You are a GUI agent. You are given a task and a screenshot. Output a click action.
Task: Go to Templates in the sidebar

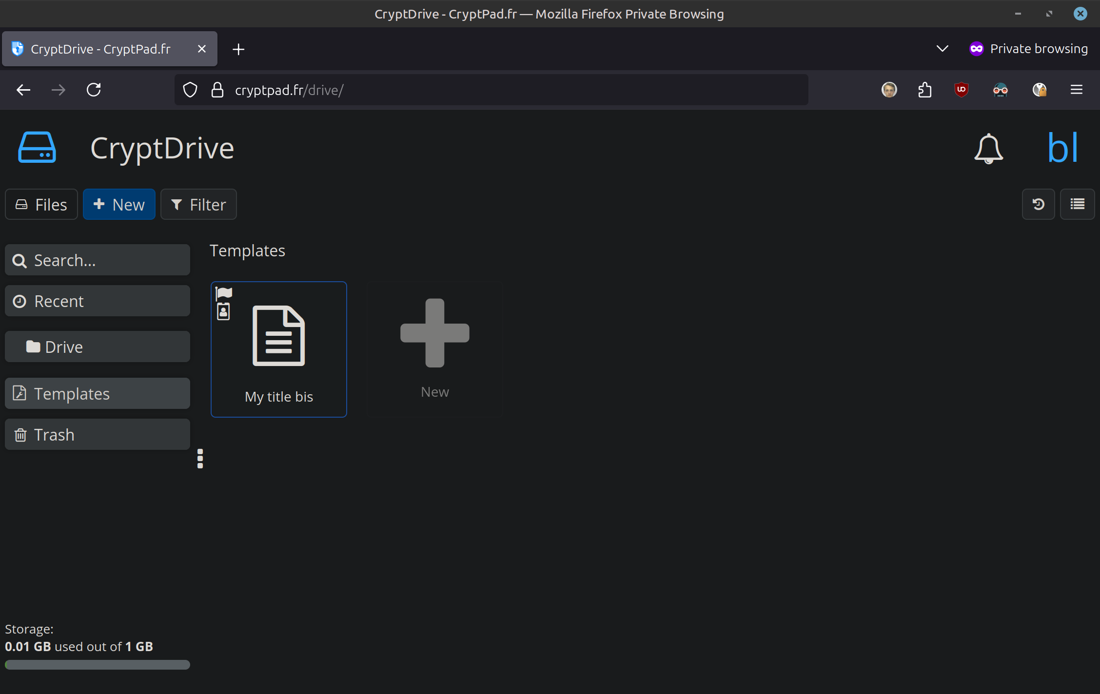[98, 393]
